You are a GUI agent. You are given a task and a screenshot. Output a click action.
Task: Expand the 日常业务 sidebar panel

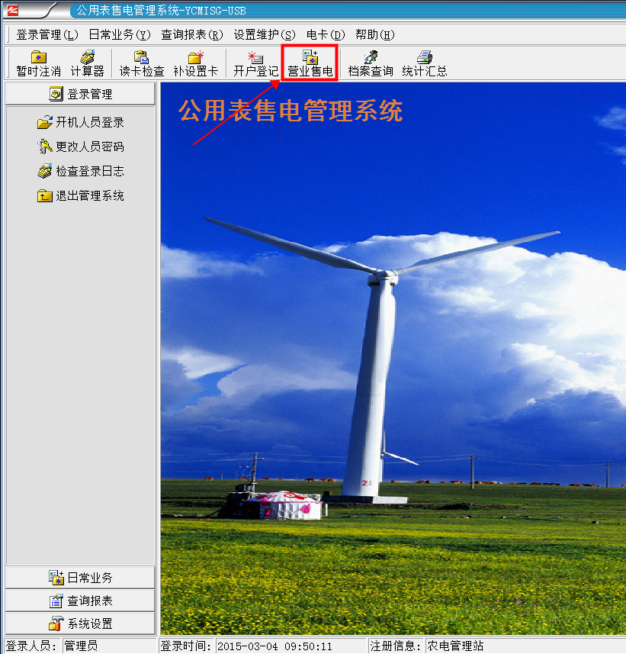(x=81, y=578)
